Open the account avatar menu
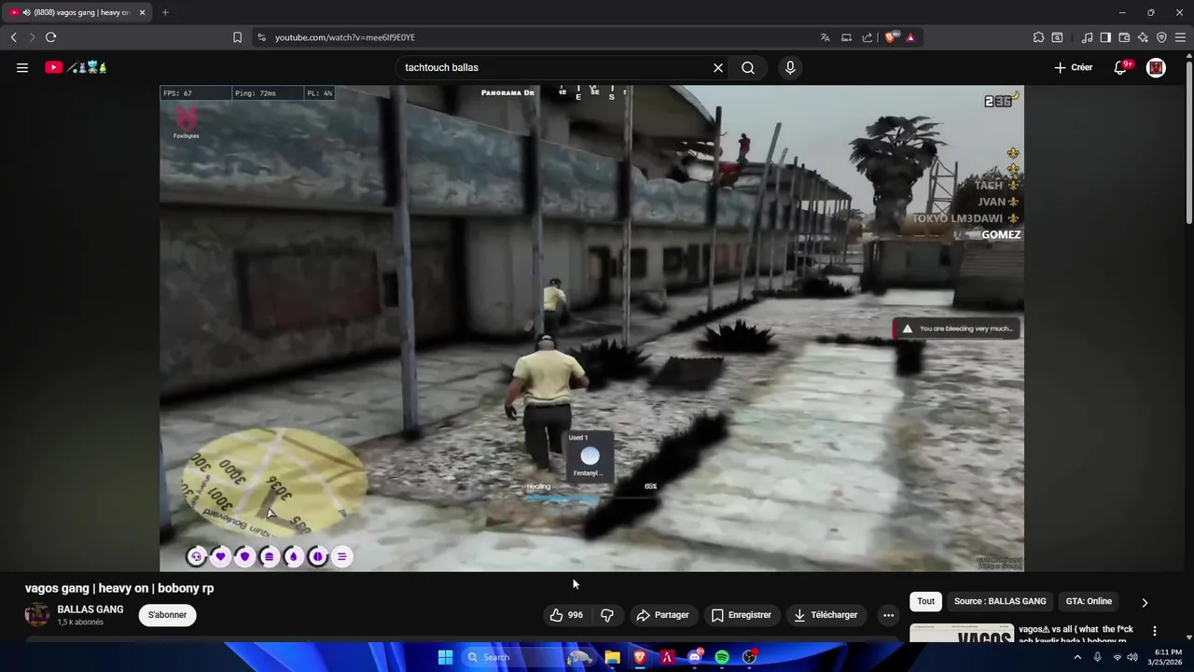The width and height of the screenshot is (1194, 672). coord(1156,67)
